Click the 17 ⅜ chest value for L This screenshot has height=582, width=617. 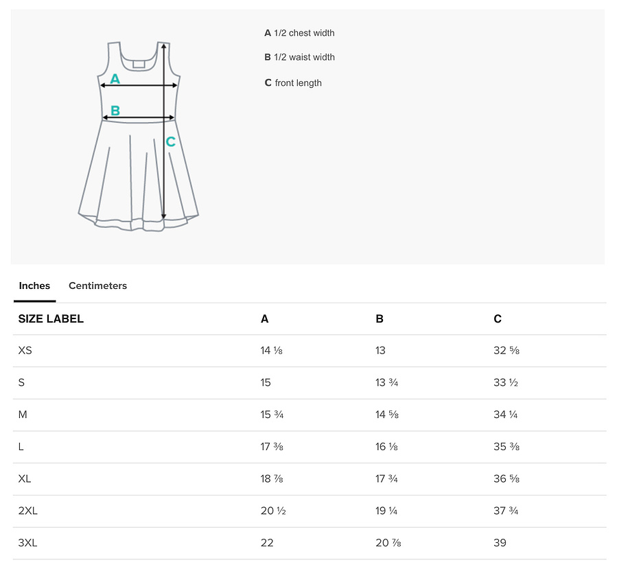tap(272, 447)
